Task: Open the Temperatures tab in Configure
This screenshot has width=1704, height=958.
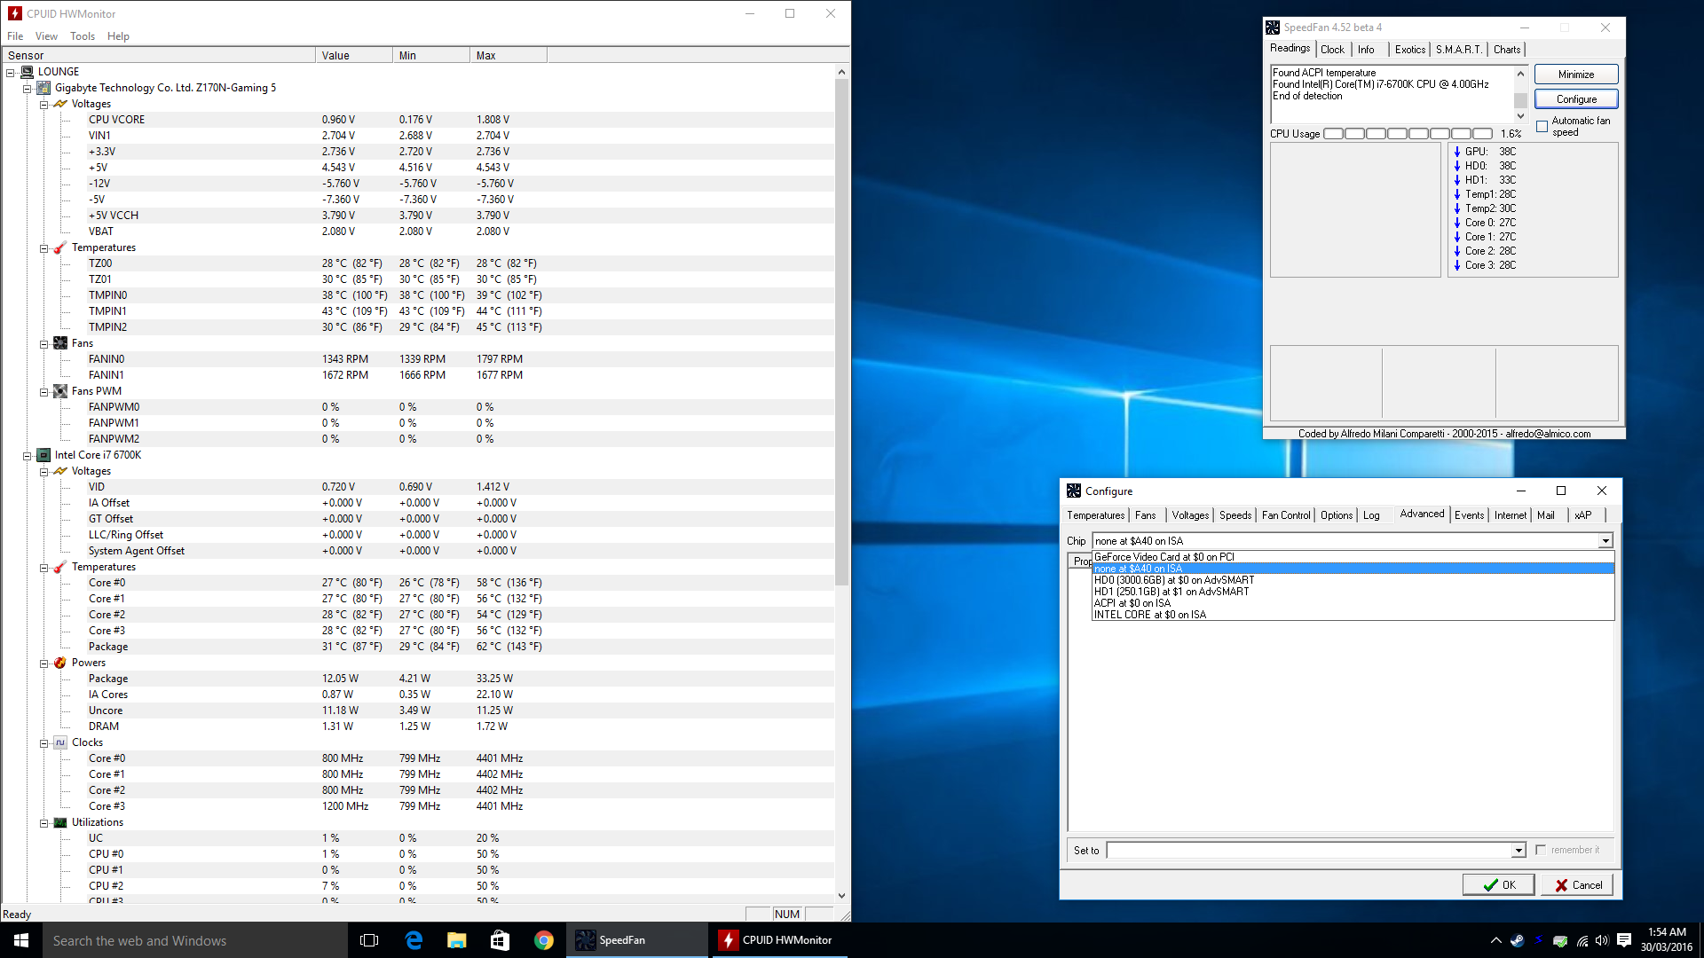Action: 1096,515
